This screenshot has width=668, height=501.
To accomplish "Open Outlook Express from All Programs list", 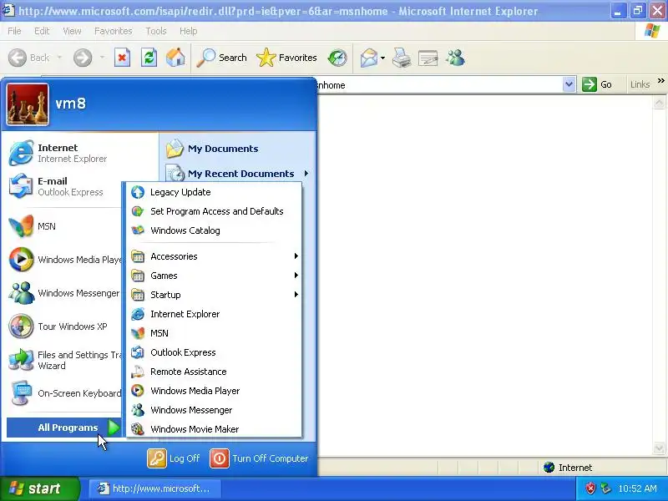I will (x=215, y=352).
